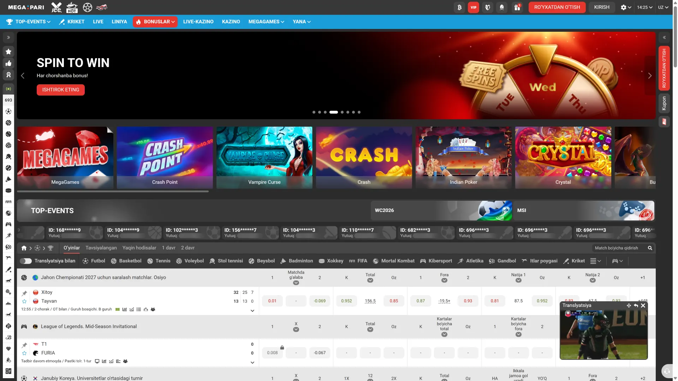Open the UZ language dropdown
This screenshot has width=678, height=381.
[663, 7]
